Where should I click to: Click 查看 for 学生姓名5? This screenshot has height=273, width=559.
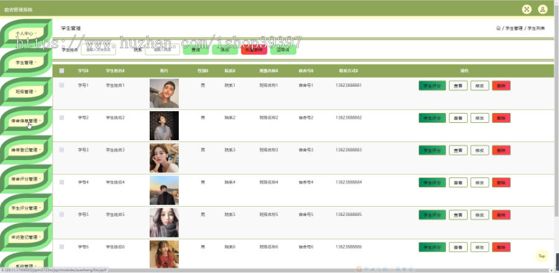click(x=458, y=215)
